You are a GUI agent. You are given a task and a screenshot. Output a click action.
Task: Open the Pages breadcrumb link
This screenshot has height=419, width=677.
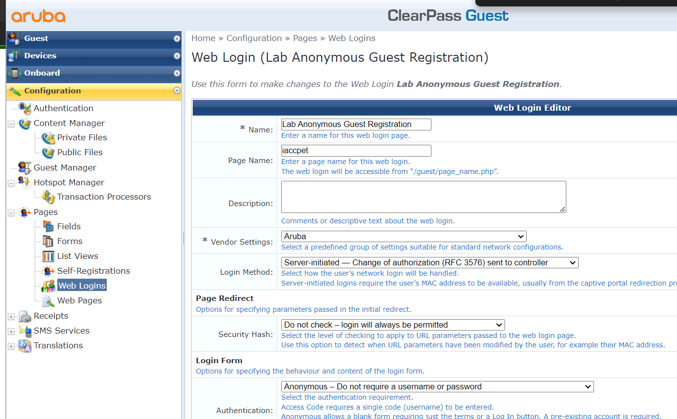click(305, 38)
